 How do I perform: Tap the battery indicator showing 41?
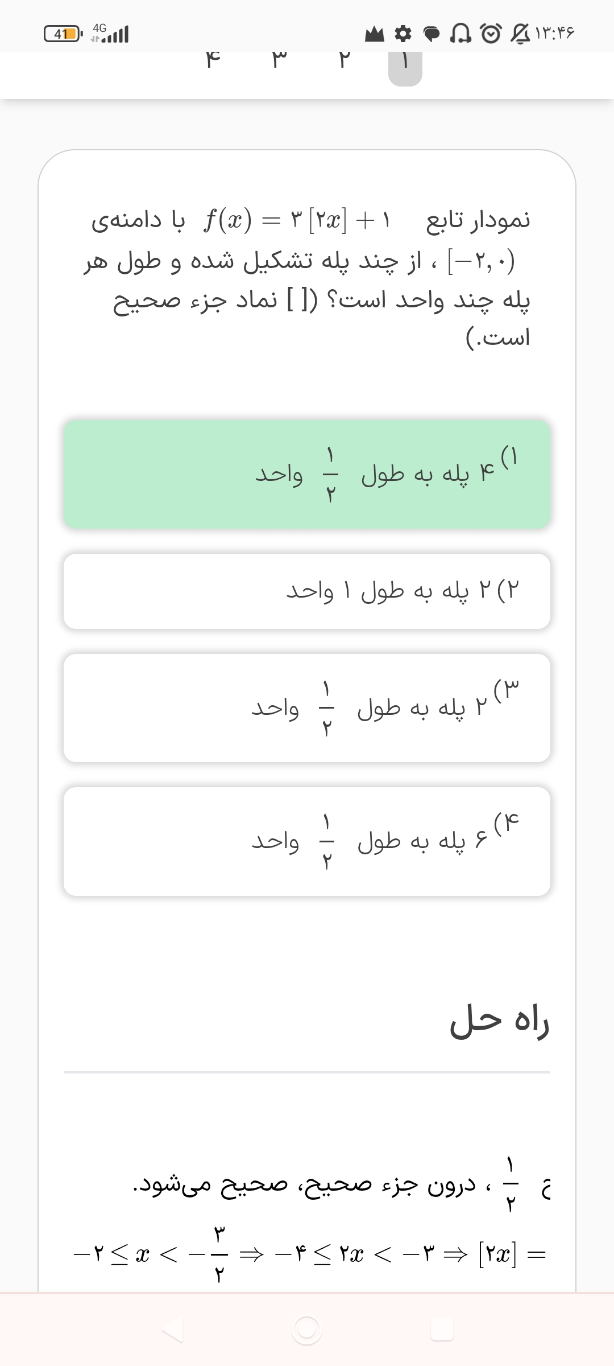[x=64, y=35]
